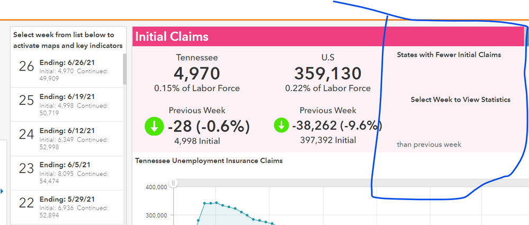The image size is (529, 225).
Task: Click the States with Fewer Initial Claims title
Action: [x=449, y=55]
